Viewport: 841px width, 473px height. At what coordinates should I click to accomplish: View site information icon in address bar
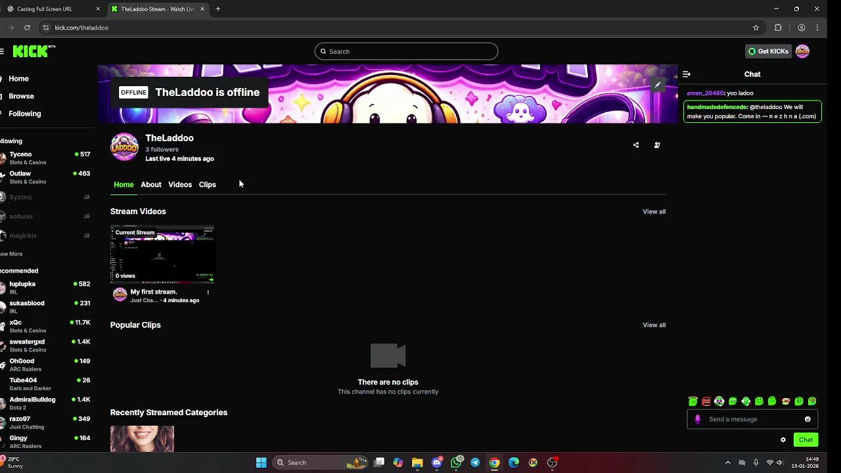45,28
